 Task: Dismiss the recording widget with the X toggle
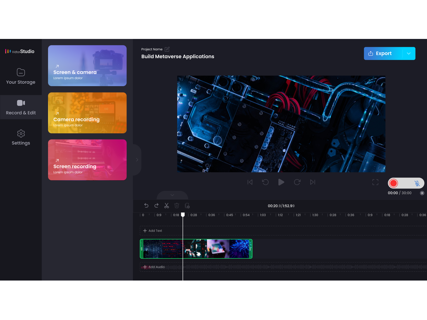(422, 193)
